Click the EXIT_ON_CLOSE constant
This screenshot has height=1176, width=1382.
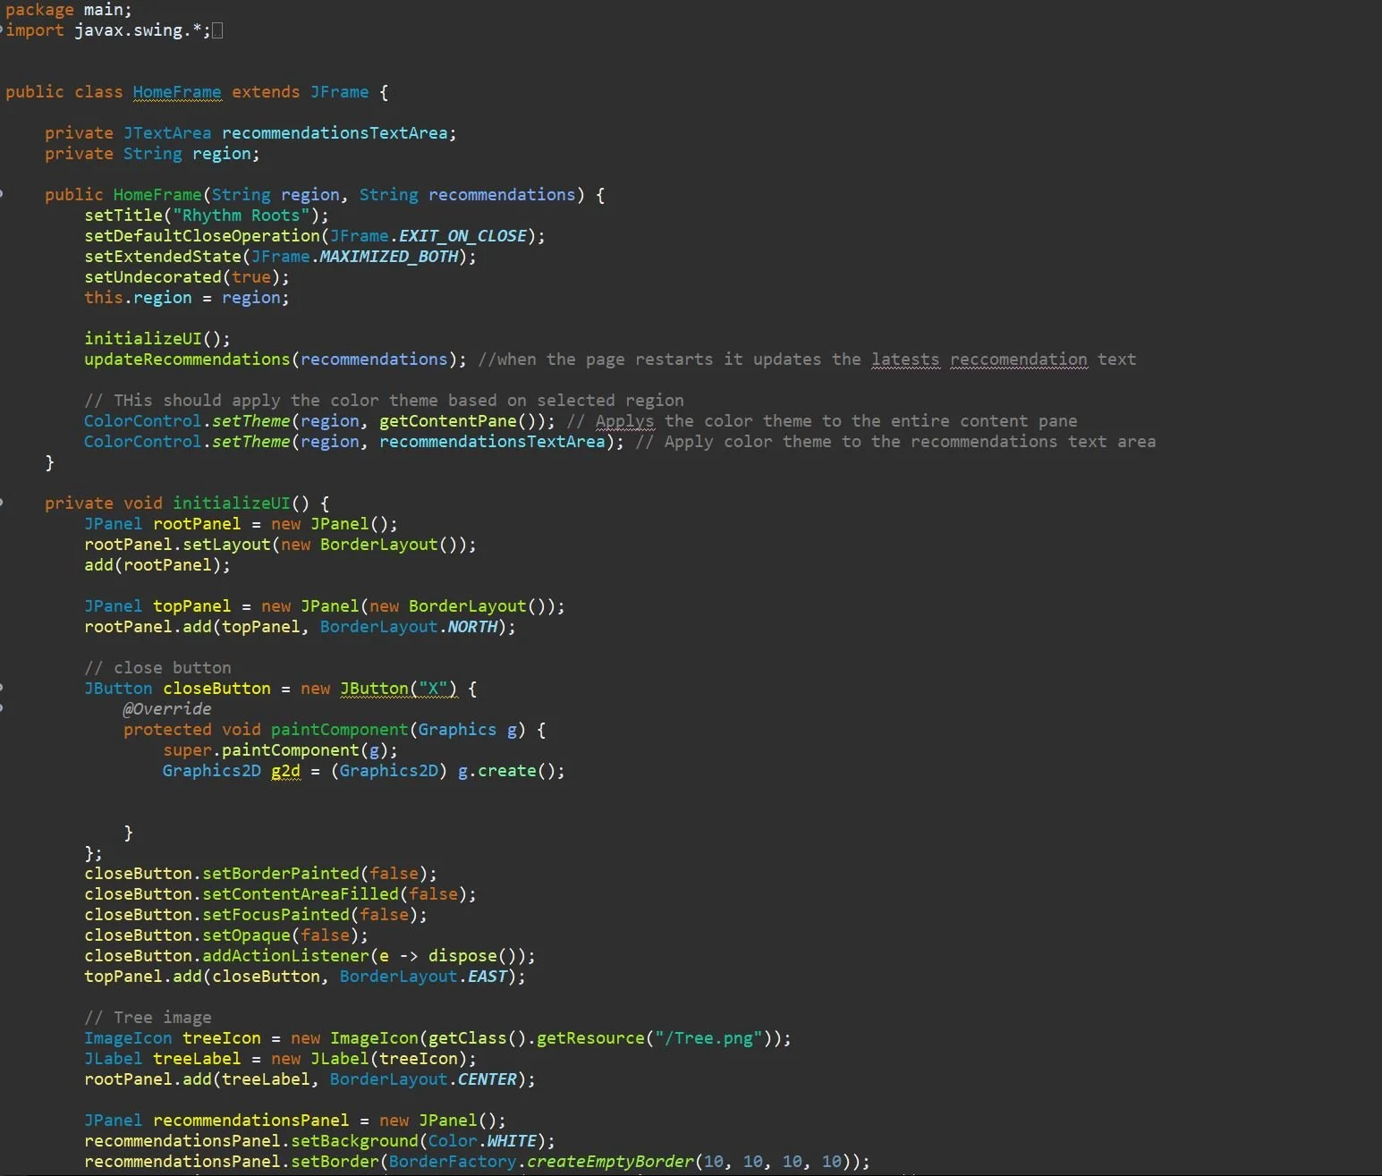(x=462, y=236)
